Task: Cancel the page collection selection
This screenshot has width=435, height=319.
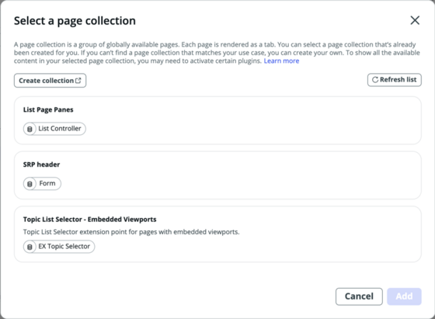Action: (x=359, y=296)
